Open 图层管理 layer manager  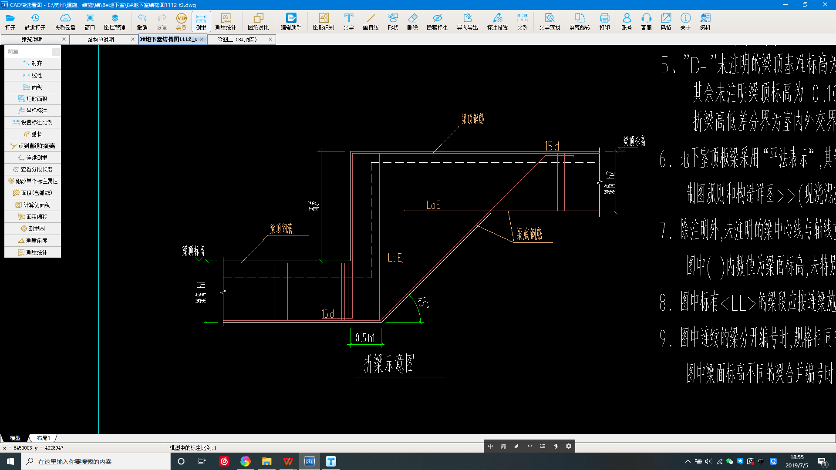pos(115,22)
